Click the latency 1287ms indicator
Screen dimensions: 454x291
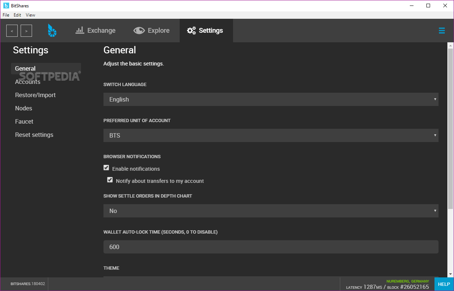coord(364,287)
